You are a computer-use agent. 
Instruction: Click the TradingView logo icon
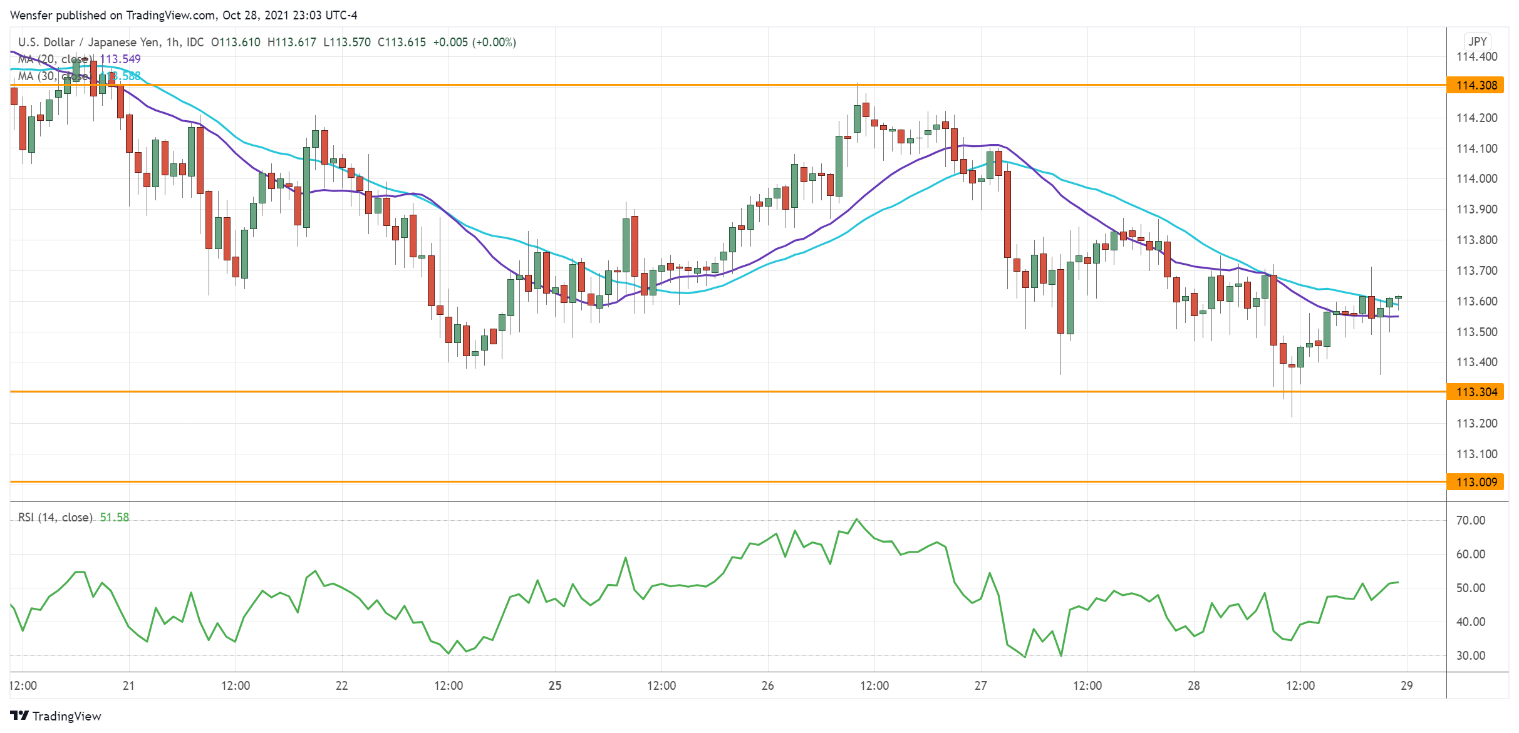(19, 715)
